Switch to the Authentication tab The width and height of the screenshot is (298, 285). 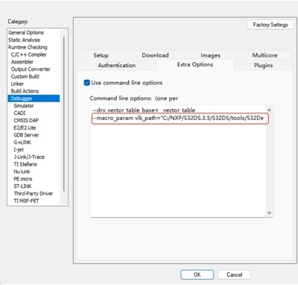tap(117, 66)
